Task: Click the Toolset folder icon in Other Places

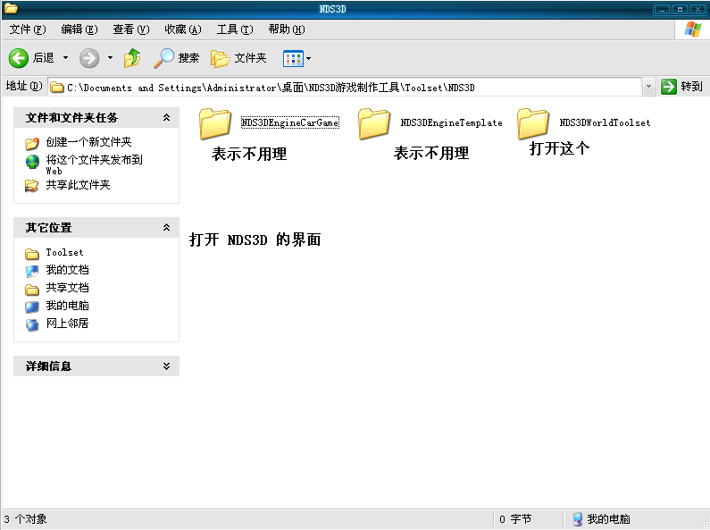Action: [x=31, y=254]
